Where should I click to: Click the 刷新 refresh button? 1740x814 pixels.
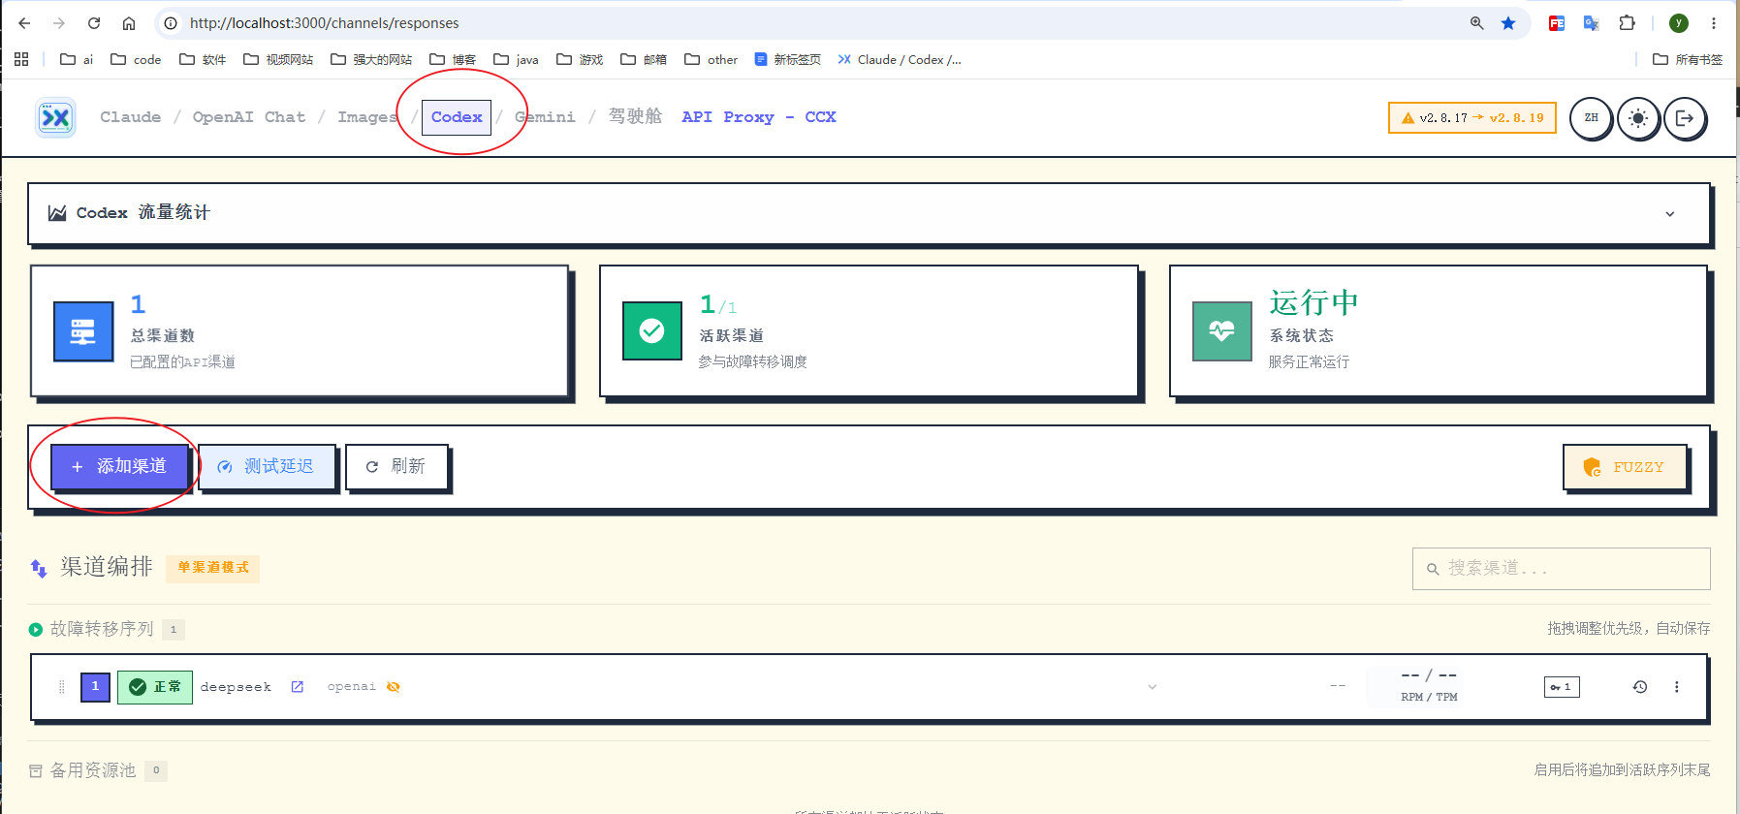(396, 466)
